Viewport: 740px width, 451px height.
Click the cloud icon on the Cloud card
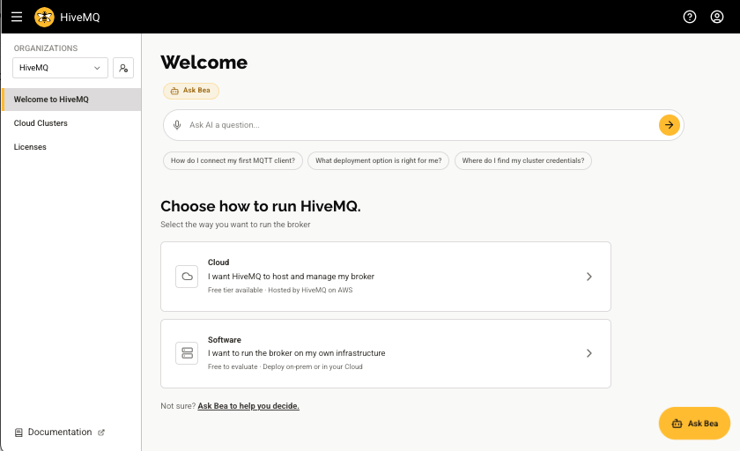tap(187, 277)
